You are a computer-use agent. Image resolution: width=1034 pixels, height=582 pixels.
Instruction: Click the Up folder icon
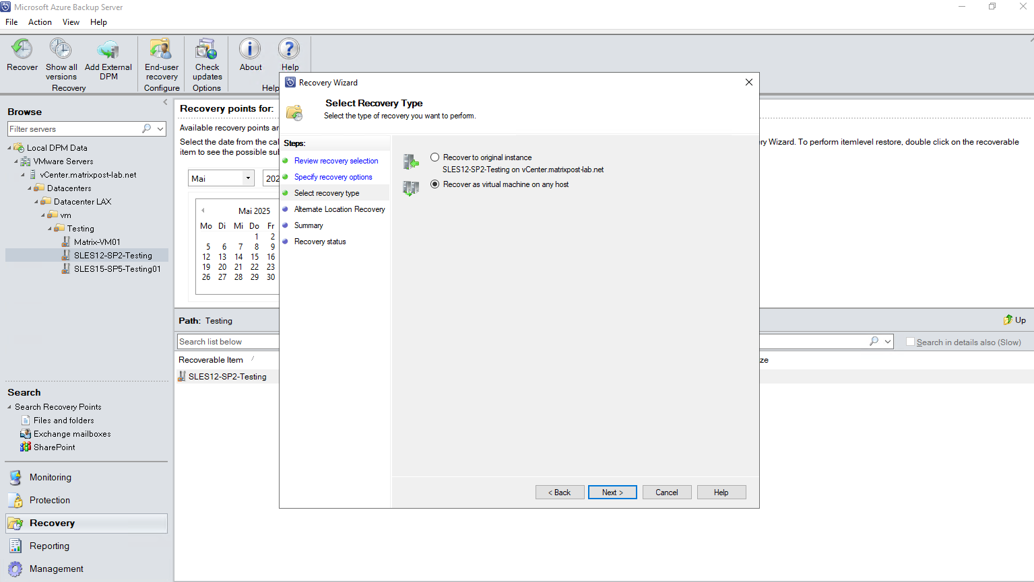tap(1008, 320)
